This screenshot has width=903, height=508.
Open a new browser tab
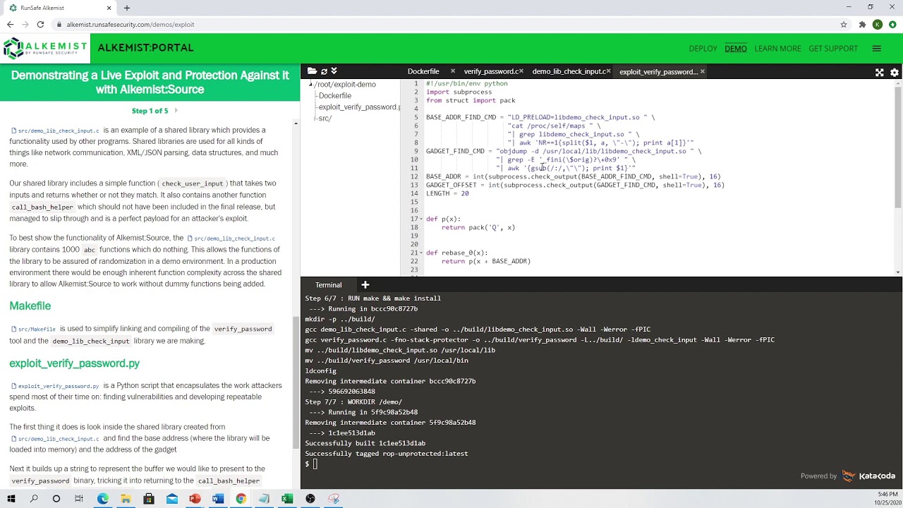pyautogui.click(x=127, y=8)
